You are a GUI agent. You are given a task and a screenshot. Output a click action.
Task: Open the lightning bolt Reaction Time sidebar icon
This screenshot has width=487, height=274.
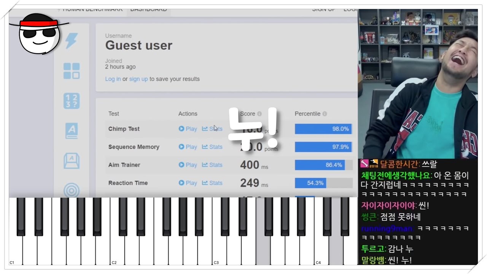pyautogui.click(x=72, y=40)
